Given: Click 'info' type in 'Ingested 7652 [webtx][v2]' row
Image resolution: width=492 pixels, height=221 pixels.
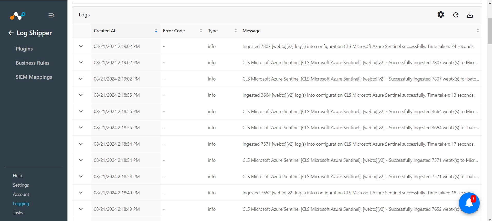Looking at the screenshot, I should (212, 193).
